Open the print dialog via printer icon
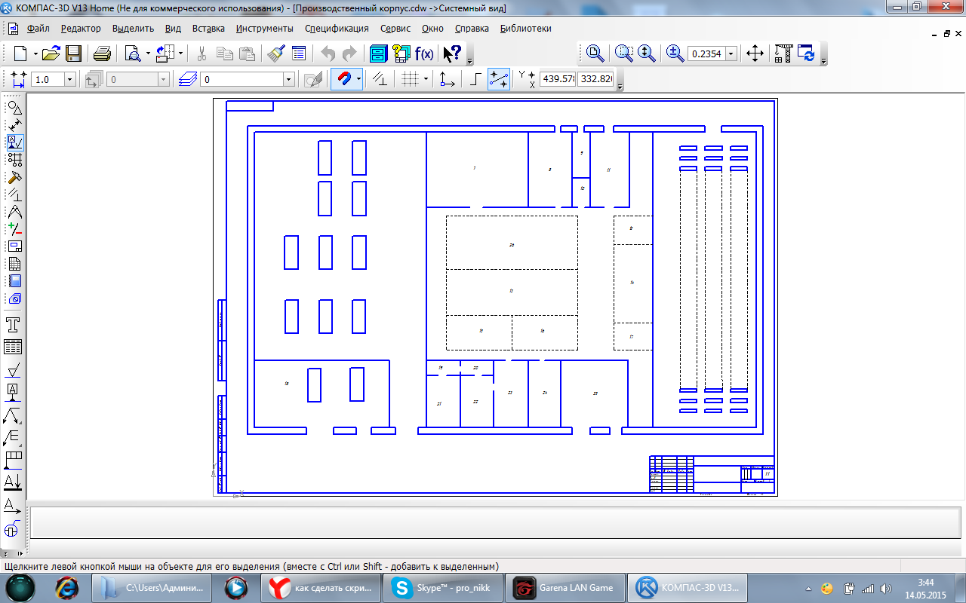Screen dimensions: 966x603 102,54
